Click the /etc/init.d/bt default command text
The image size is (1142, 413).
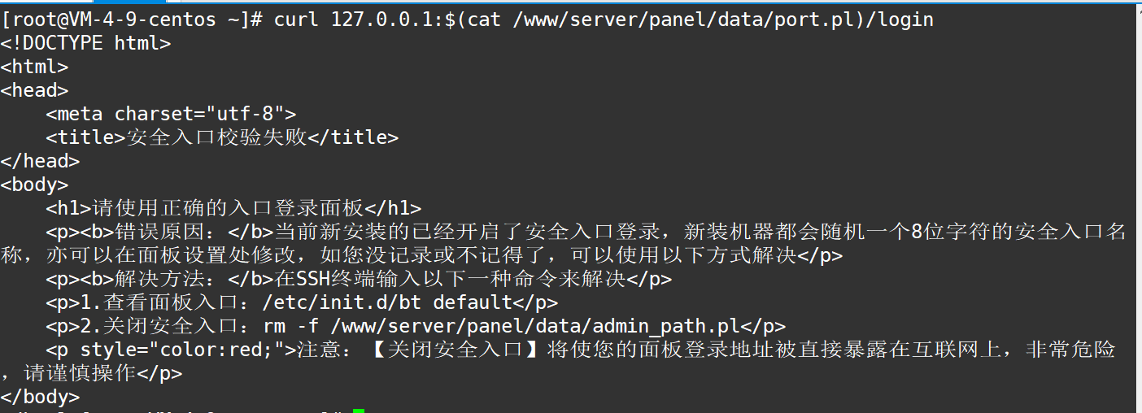[x=386, y=302]
